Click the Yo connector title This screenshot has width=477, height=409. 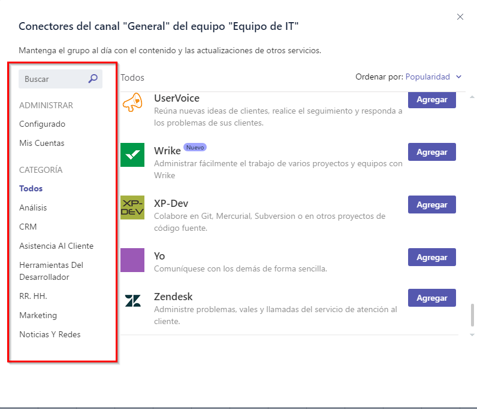[159, 256]
